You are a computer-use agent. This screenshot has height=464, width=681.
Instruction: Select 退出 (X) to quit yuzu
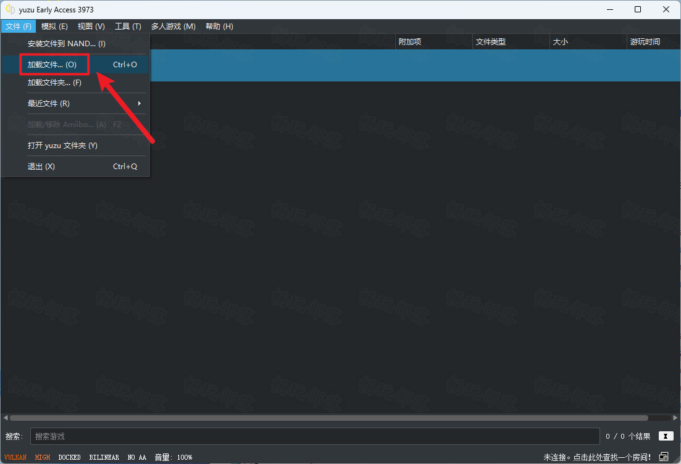tap(75, 166)
